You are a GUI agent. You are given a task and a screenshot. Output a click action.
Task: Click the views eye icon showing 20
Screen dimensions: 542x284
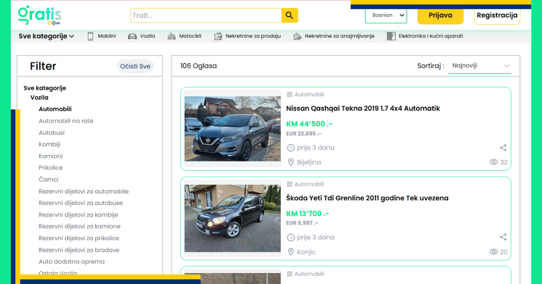click(494, 252)
